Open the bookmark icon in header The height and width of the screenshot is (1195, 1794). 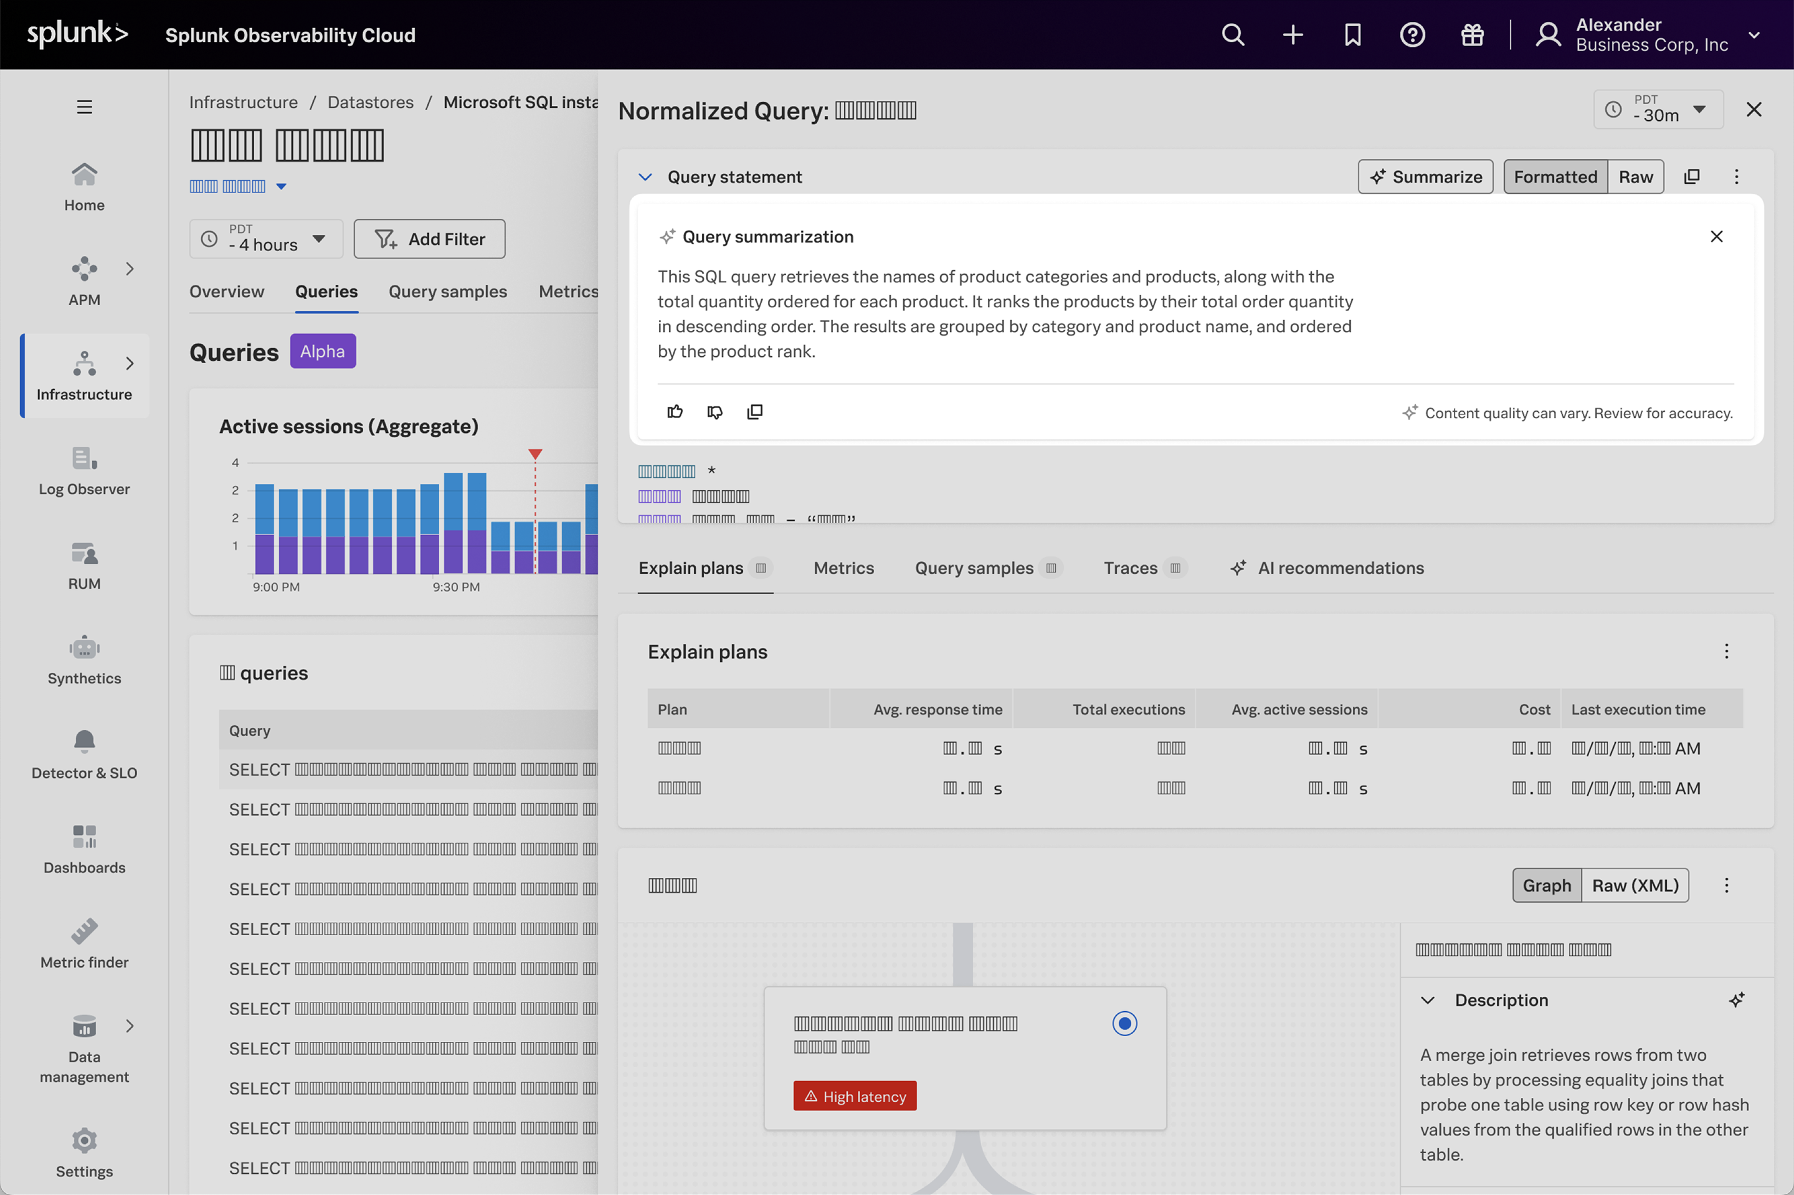coord(1352,34)
